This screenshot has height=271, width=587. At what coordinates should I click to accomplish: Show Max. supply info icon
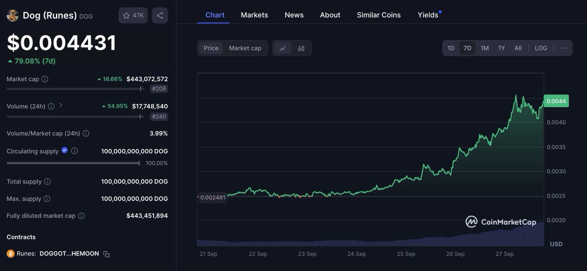coord(47,199)
